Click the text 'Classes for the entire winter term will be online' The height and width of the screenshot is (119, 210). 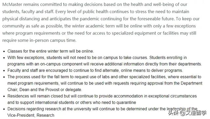coord(50,51)
